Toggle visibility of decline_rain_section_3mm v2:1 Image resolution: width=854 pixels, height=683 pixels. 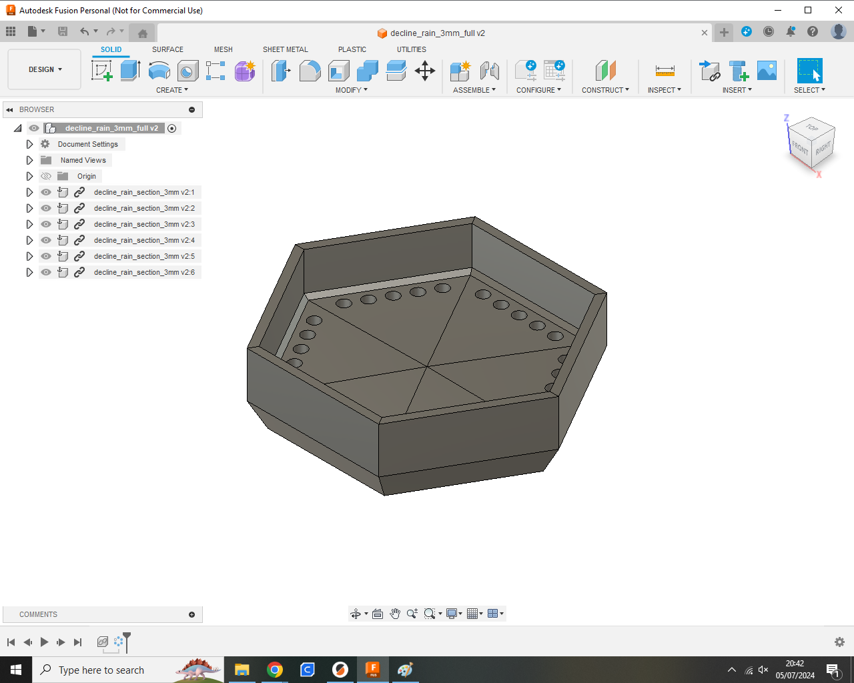click(x=45, y=192)
